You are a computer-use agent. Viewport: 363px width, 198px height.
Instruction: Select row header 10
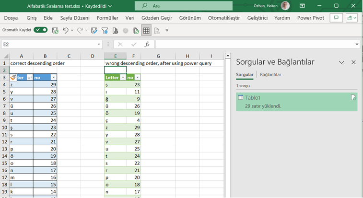coord(4,128)
